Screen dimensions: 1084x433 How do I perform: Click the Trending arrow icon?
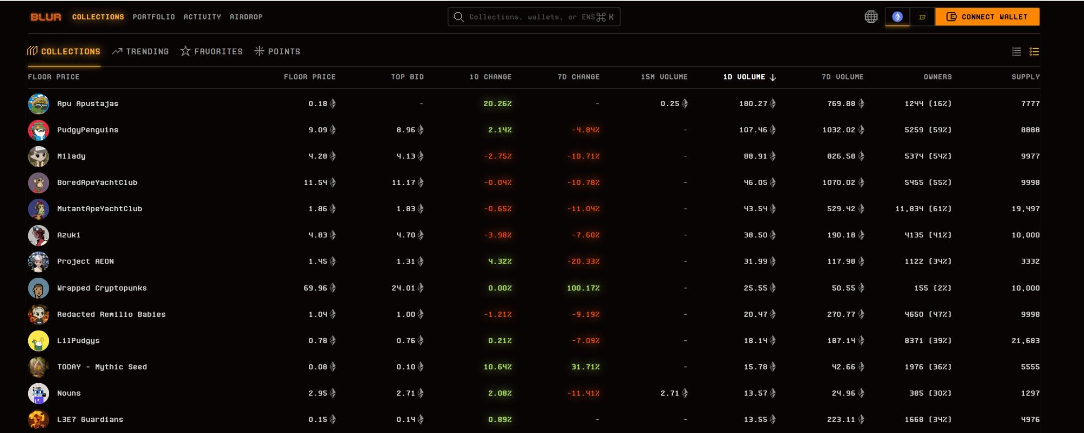(117, 51)
